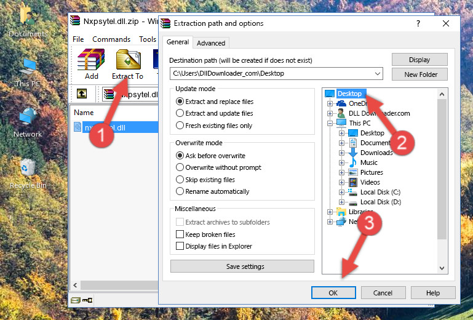Click the Extract To toolbar icon
Image resolution: width=473 pixels, height=320 pixels.
(127, 64)
